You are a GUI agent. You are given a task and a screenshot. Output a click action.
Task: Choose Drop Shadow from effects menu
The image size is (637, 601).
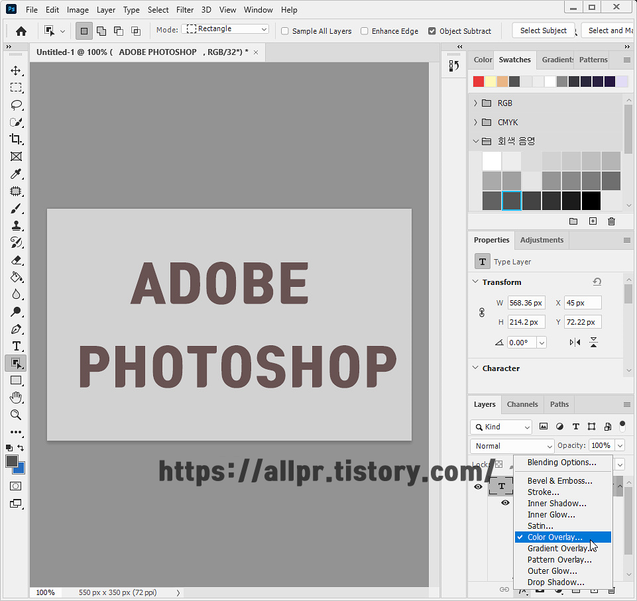563,582
